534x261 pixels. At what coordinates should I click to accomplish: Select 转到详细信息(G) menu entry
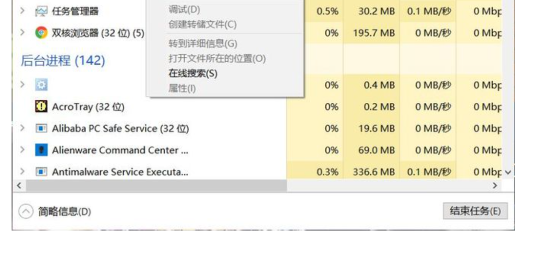point(203,44)
